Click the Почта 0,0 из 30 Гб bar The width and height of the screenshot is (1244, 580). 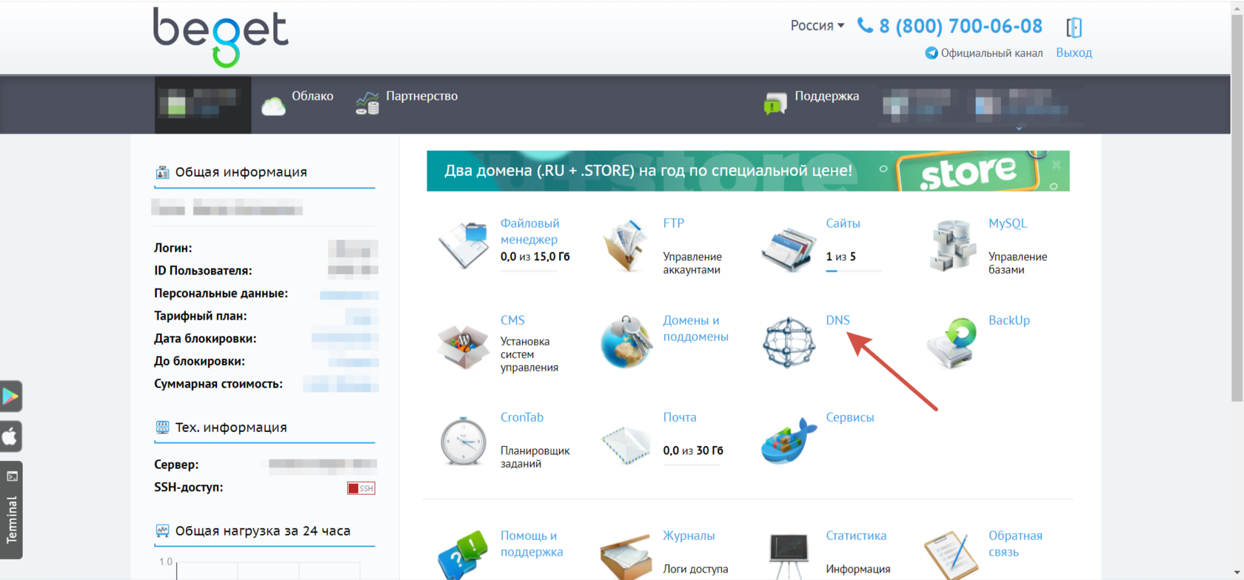[691, 465]
